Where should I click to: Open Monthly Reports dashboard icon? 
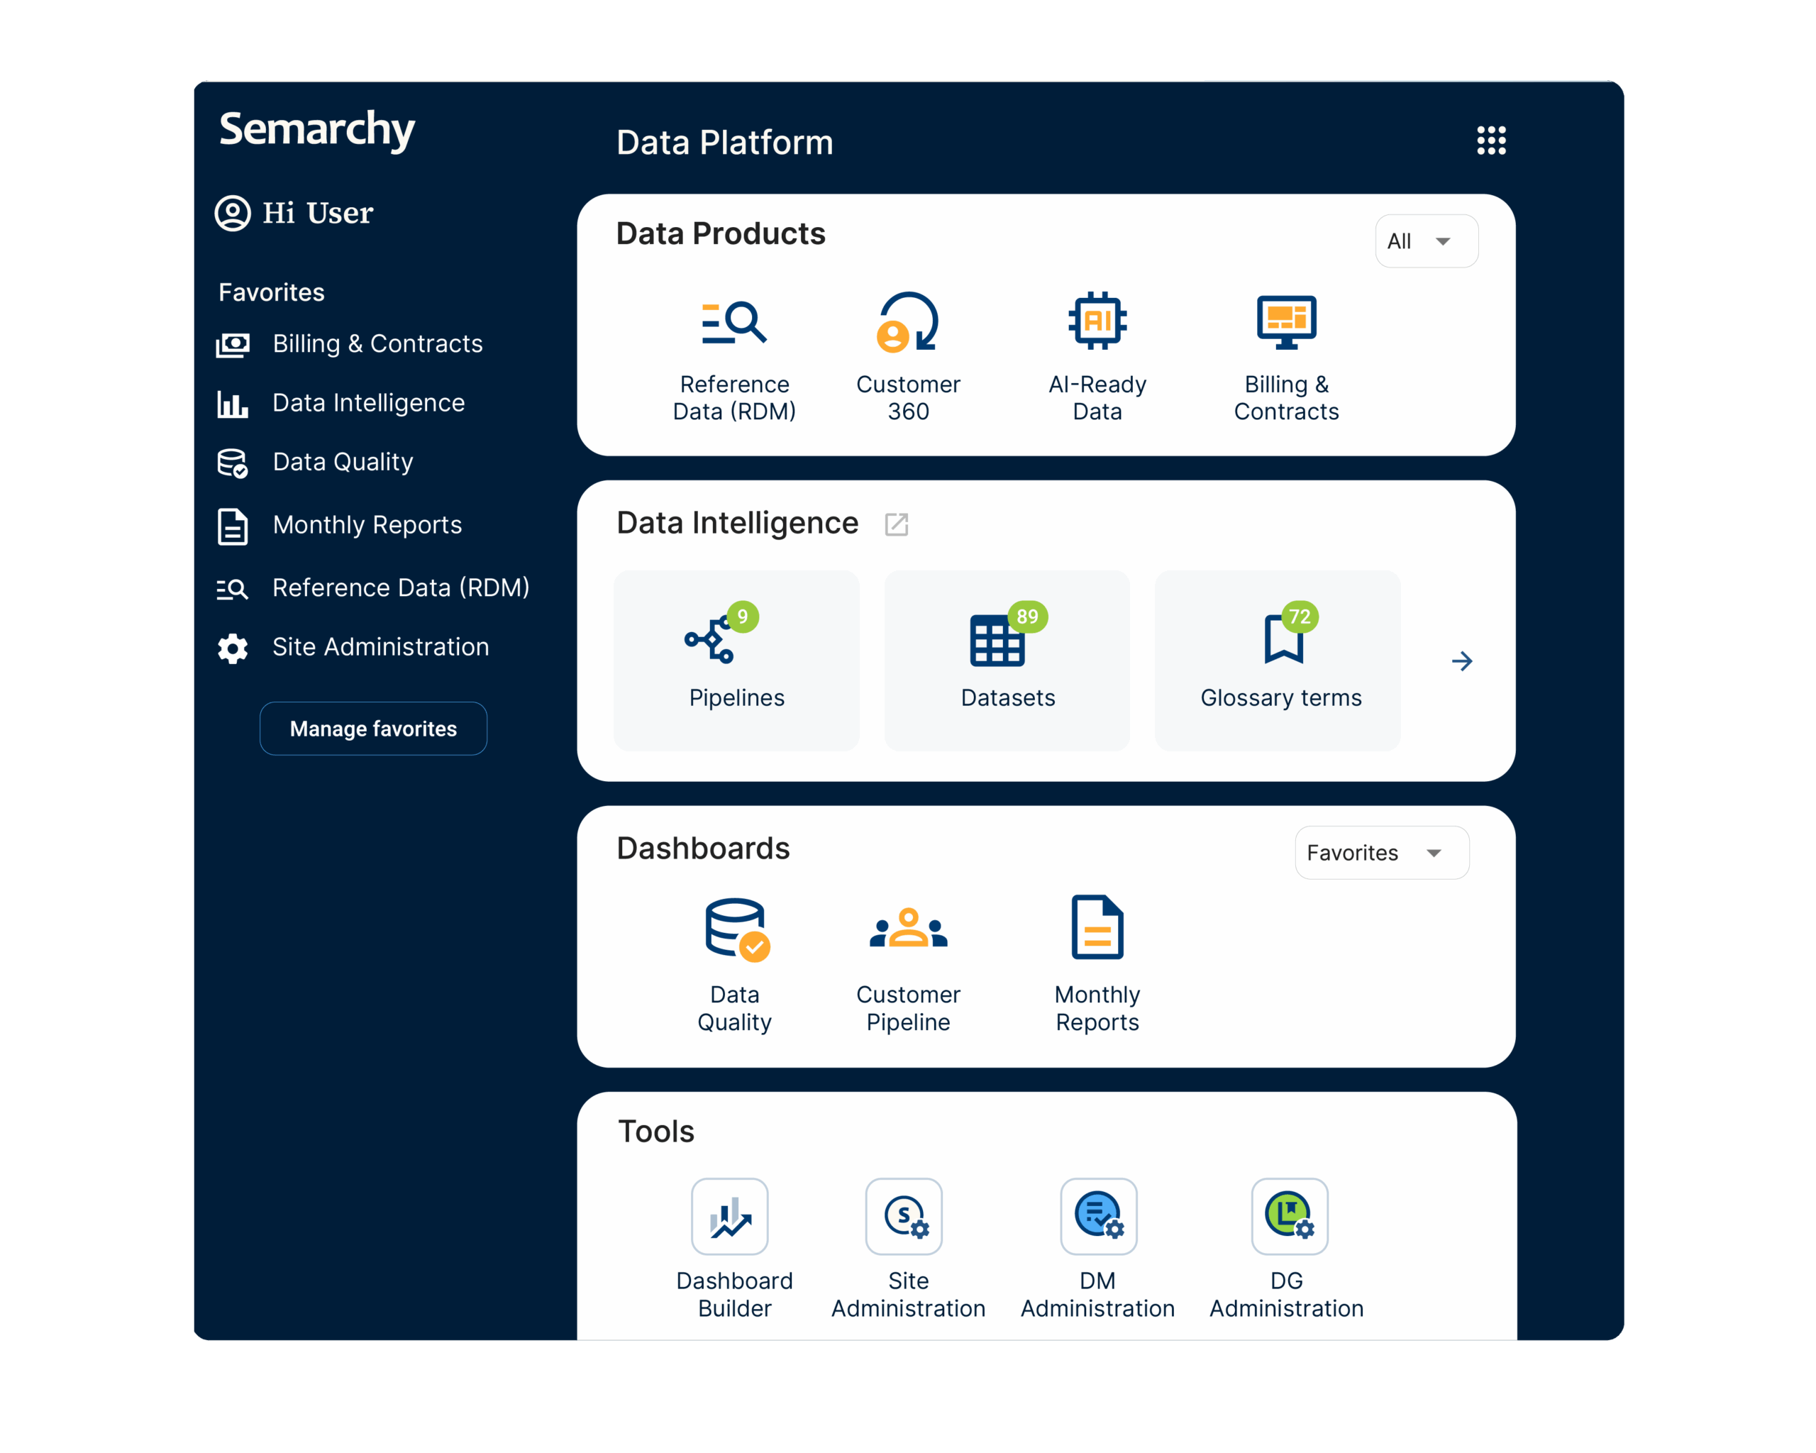tap(1097, 927)
